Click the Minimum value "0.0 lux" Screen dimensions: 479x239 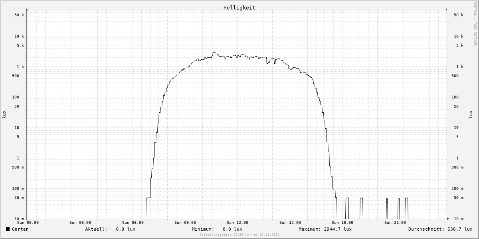click(232, 229)
